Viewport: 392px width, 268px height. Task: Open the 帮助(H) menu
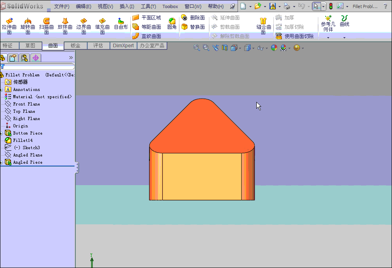click(x=216, y=6)
